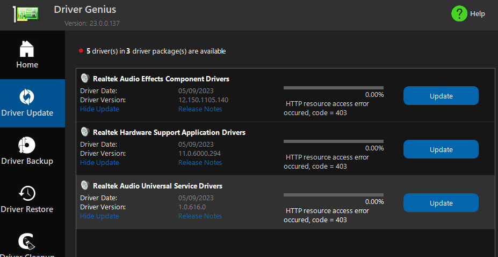Click the Realtek Audio Effects Component driver icon
Viewport: 498px width, 257px height.
[85, 78]
